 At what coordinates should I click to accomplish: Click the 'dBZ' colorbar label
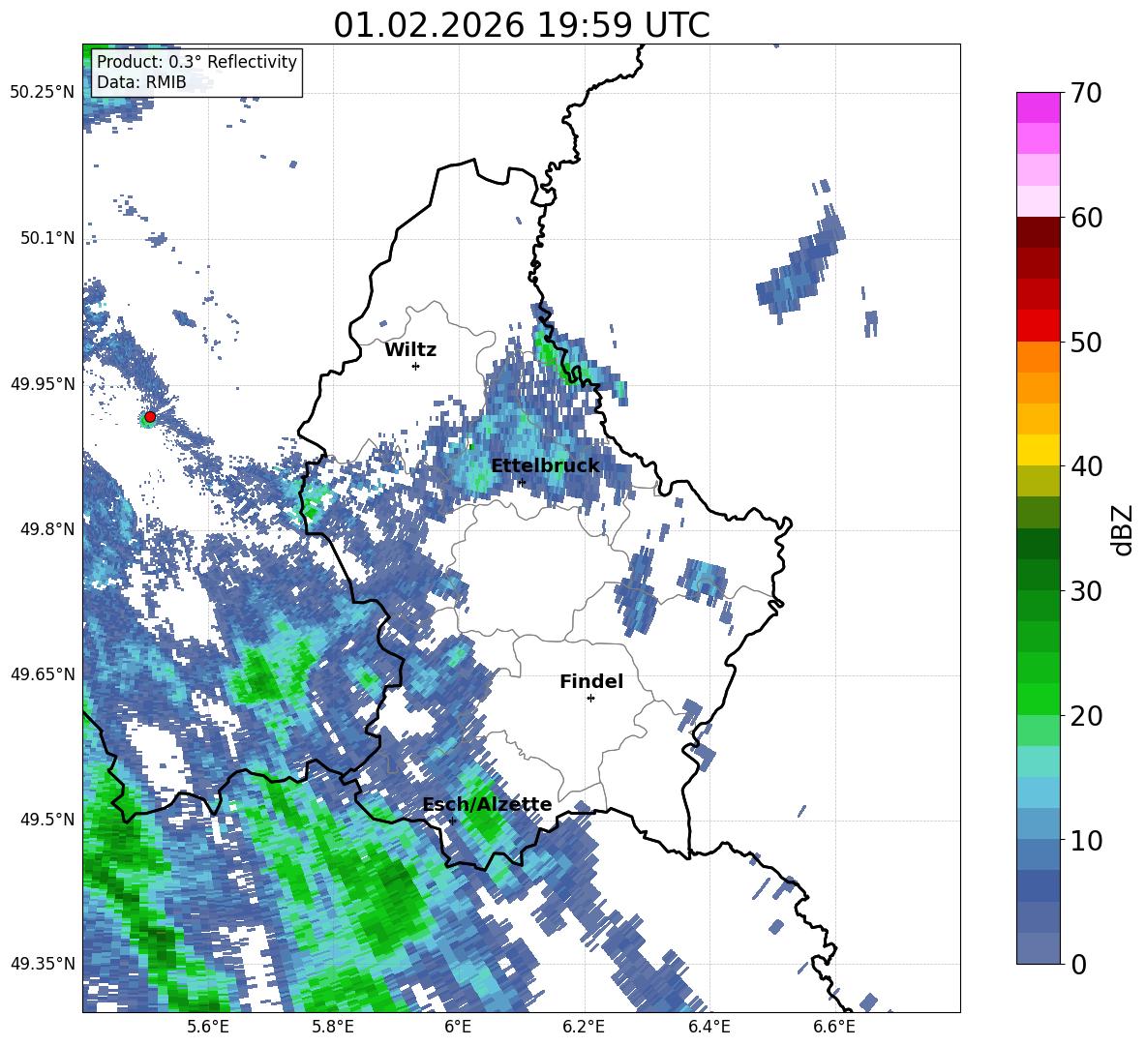tap(1122, 529)
